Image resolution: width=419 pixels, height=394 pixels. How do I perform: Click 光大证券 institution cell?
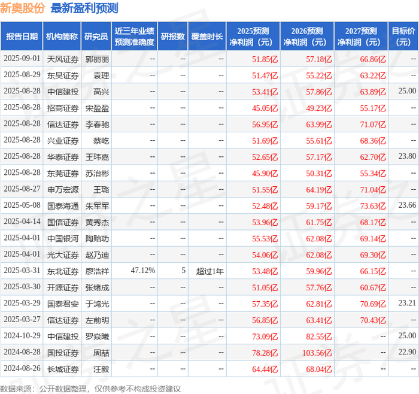(x=63, y=254)
